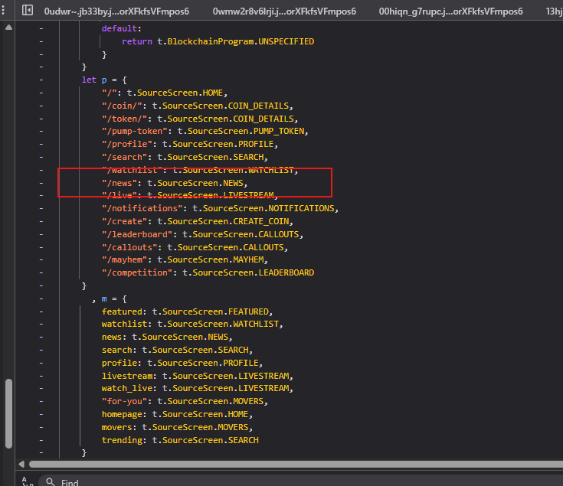Click 'profile: t.SourceScreen.PROFILE' line

tap(182, 363)
